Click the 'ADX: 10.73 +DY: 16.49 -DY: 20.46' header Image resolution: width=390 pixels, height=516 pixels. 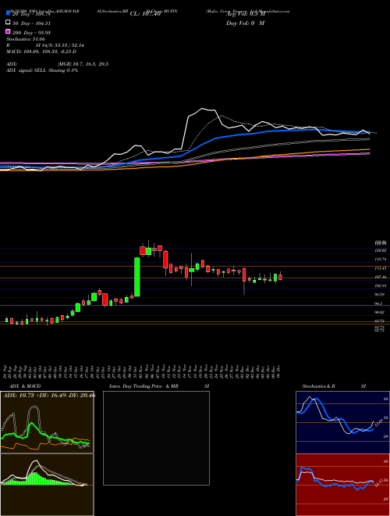coord(48,396)
